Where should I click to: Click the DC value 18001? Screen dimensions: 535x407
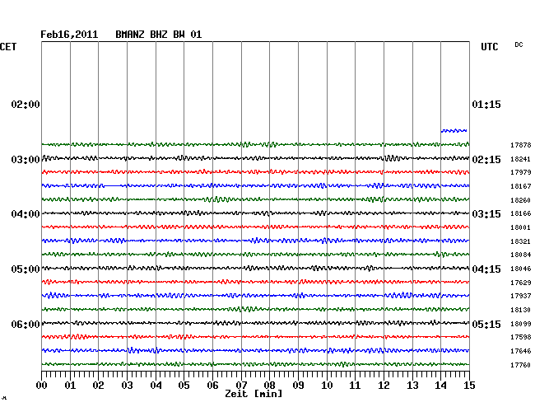[x=521, y=227]
